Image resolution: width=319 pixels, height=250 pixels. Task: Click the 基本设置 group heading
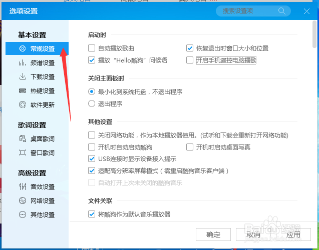[32, 35]
